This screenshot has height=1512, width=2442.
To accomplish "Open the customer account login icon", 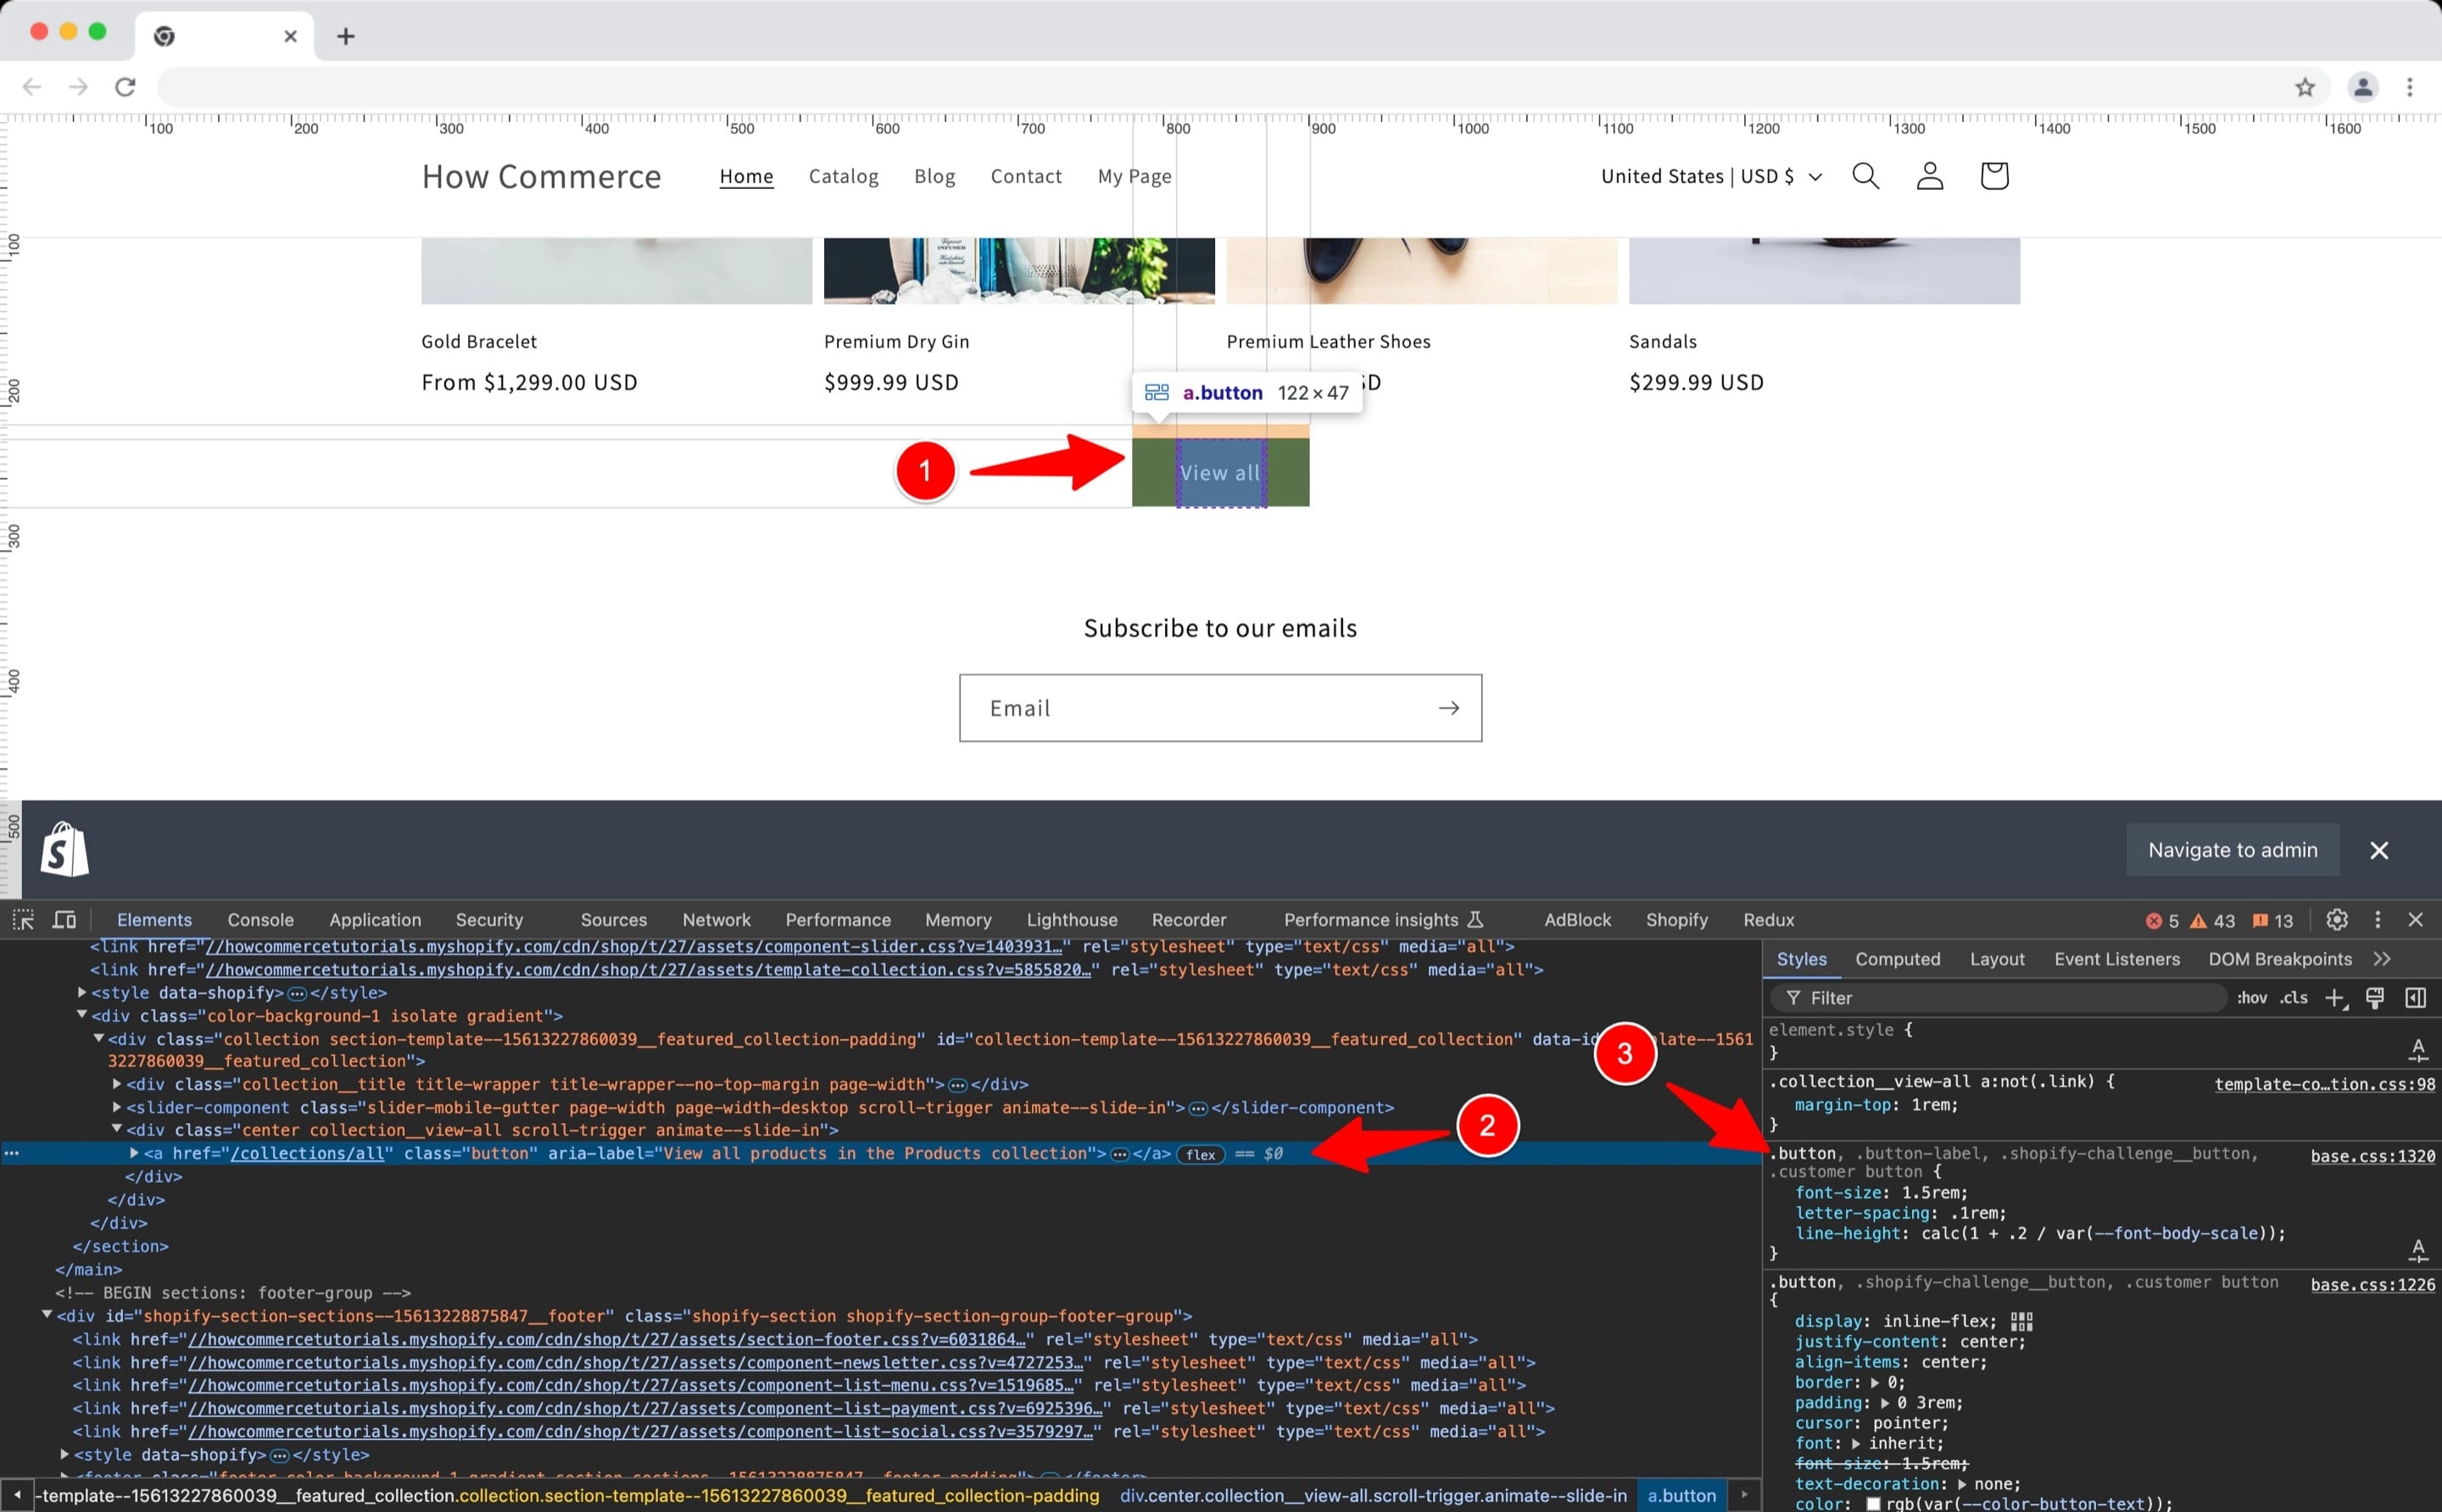I will pyautogui.click(x=1930, y=176).
